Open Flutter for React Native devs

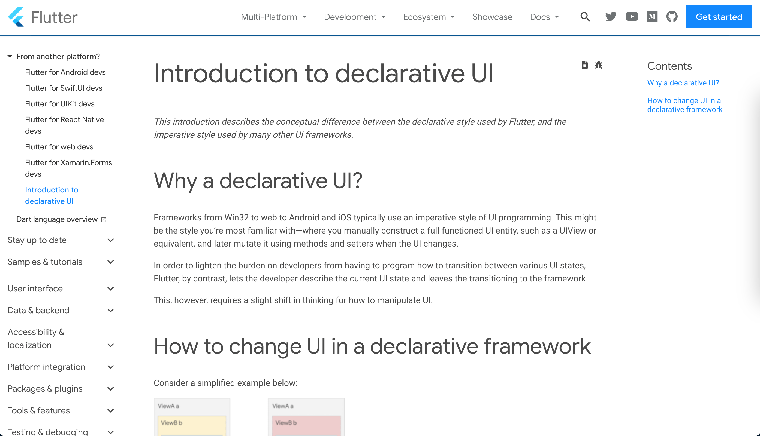point(65,125)
